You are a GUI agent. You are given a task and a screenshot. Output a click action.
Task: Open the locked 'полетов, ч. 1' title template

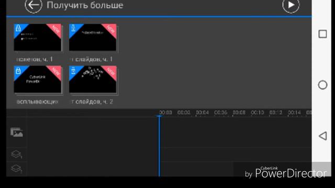point(38,37)
